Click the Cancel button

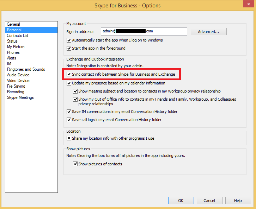pos(209,200)
